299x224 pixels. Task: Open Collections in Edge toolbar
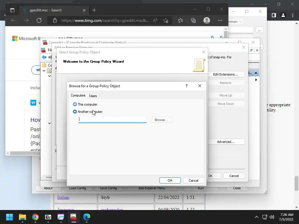pos(193,20)
